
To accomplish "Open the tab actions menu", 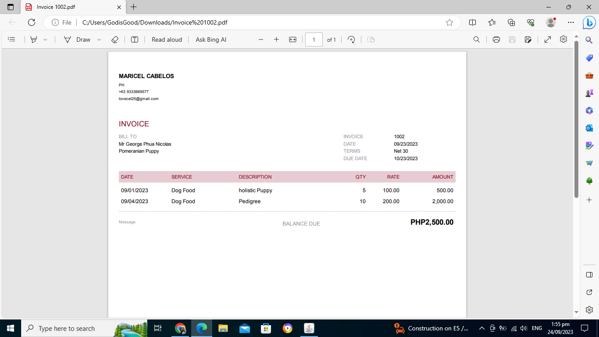I will (11, 7).
